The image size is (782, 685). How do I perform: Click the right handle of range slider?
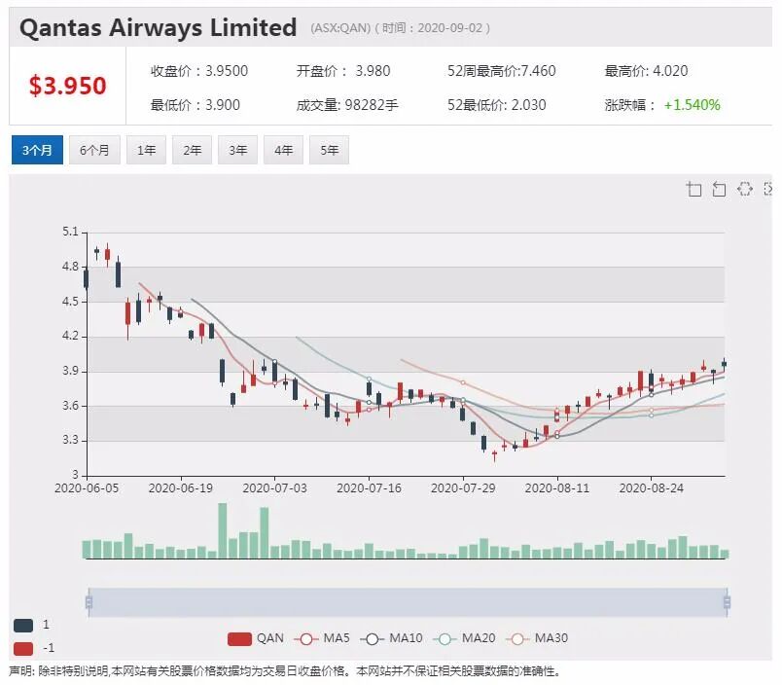point(727,602)
